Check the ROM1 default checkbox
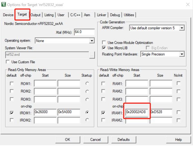 click(12, 83)
